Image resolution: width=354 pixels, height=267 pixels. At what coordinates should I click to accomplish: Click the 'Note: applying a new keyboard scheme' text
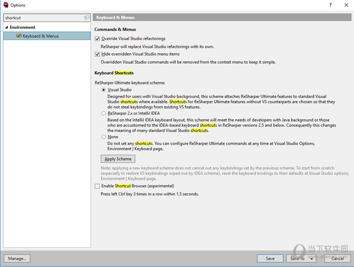pyautogui.click(x=225, y=173)
